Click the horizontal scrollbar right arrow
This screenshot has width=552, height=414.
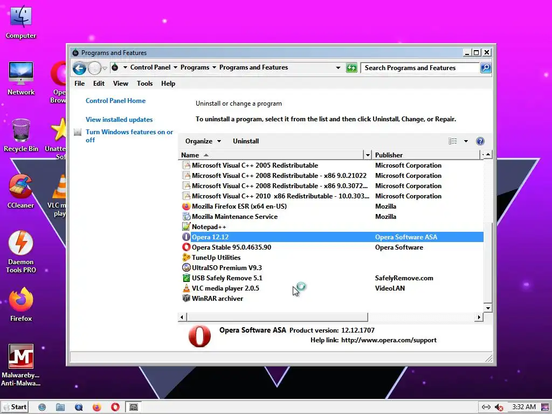479,317
